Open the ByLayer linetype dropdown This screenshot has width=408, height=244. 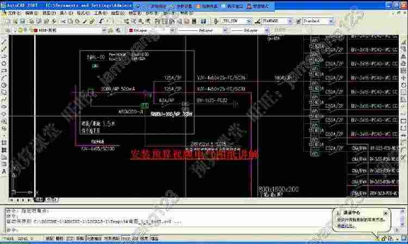coord(225,30)
